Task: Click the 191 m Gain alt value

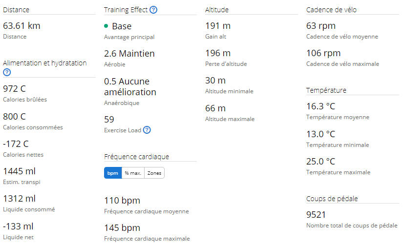Action: tap(218, 26)
